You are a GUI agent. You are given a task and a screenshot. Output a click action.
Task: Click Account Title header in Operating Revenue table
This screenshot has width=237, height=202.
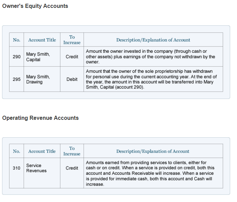[42, 151]
